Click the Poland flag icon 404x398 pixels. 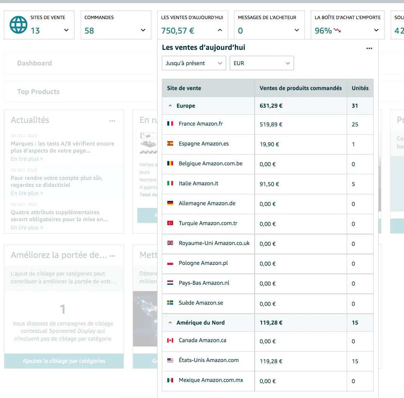pos(170,263)
